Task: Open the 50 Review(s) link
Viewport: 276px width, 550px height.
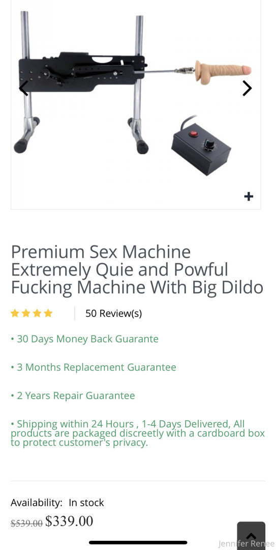Action: click(113, 313)
